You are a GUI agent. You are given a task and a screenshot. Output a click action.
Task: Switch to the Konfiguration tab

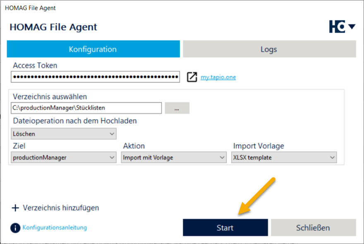click(x=93, y=49)
